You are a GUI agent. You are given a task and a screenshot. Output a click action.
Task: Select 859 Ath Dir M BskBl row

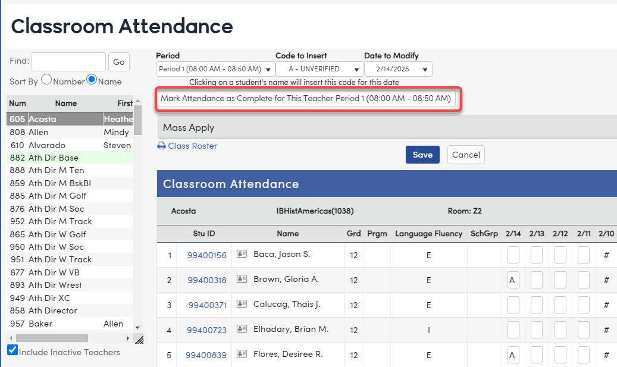click(x=70, y=183)
